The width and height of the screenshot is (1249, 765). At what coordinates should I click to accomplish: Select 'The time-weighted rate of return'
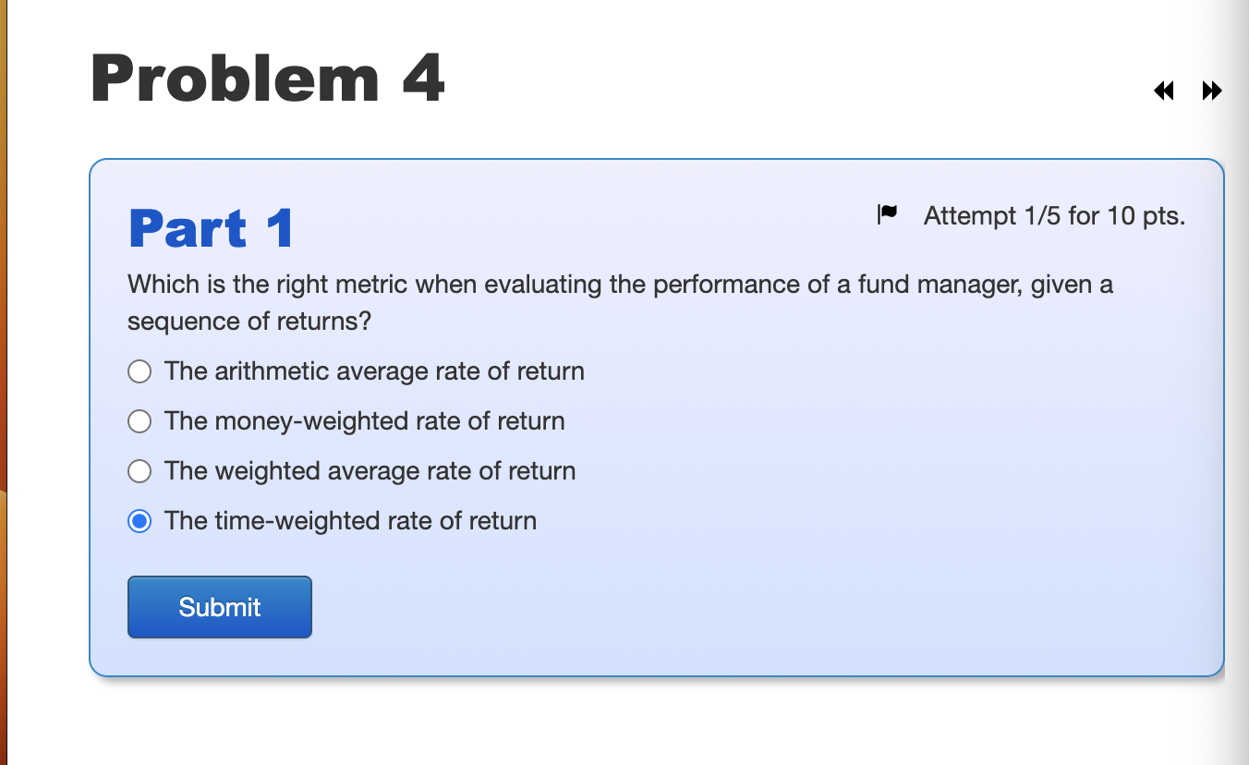point(139,521)
